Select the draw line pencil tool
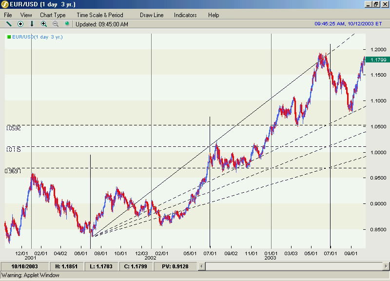This screenshot has height=281, width=390. point(9,24)
